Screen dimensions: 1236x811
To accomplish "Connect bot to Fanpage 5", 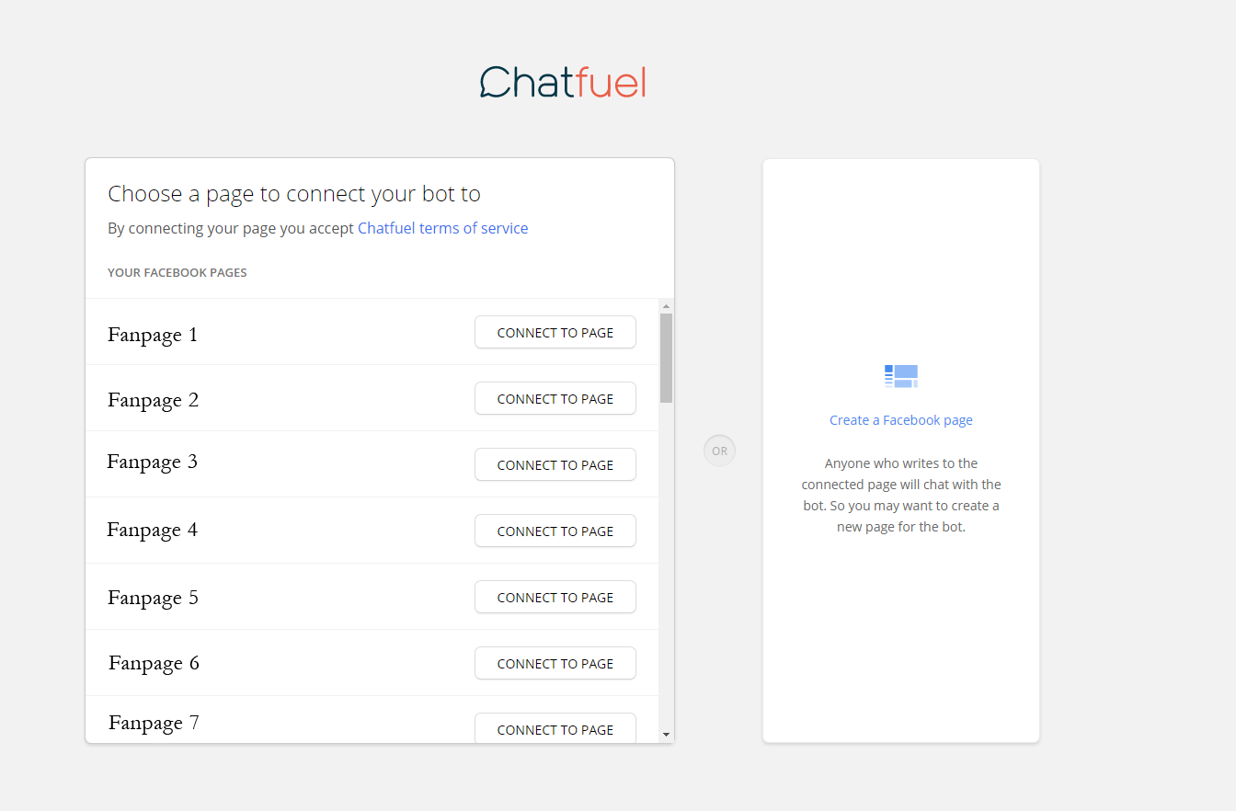I will [555, 598].
